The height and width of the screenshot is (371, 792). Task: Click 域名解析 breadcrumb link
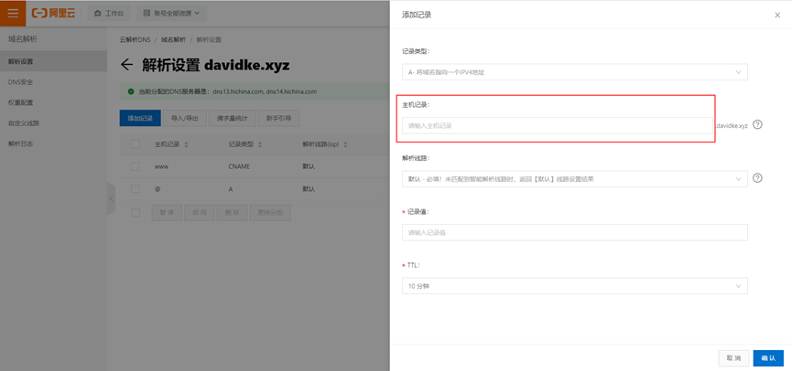[x=173, y=40]
